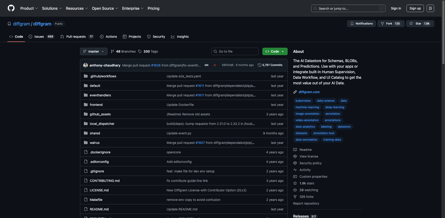445x218 pixels.
Task: Open the global navigation settings icon
Action: [x=430, y=8]
